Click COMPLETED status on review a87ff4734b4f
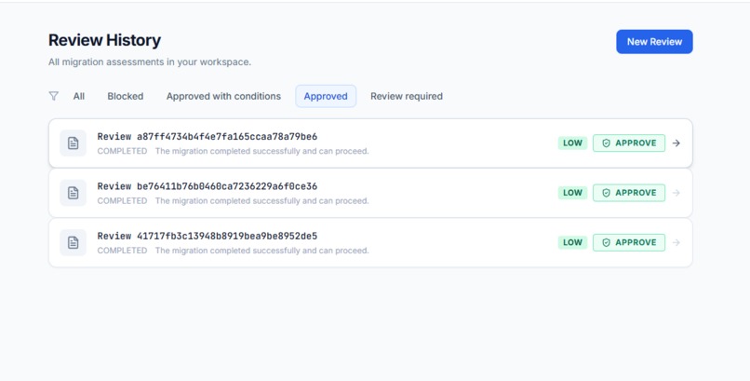The width and height of the screenshot is (750, 381). [122, 151]
